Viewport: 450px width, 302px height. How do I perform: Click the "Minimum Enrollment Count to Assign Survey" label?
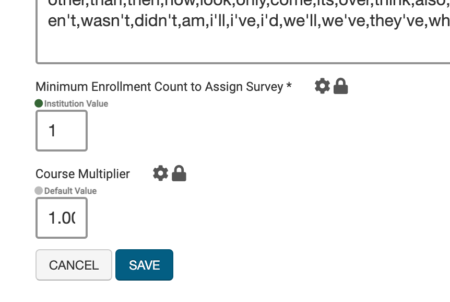[x=159, y=87]
